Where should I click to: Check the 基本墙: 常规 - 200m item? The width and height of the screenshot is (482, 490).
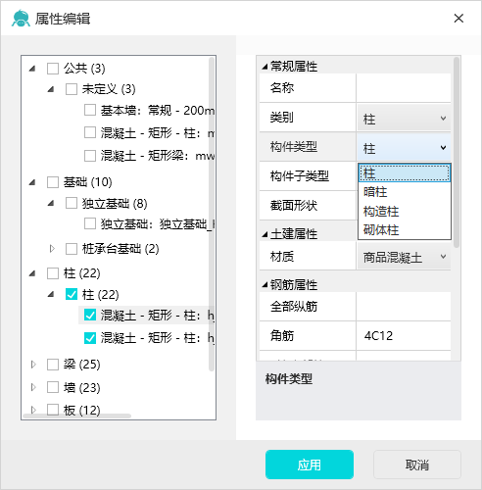(x=90, y=110)
